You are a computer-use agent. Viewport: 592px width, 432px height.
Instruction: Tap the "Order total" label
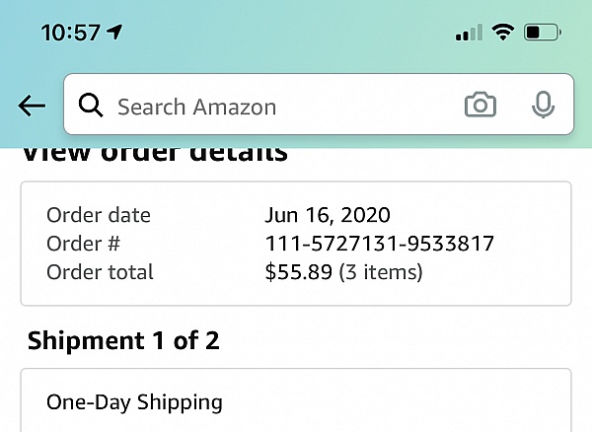pyautogui.click(x=100, y=272)
